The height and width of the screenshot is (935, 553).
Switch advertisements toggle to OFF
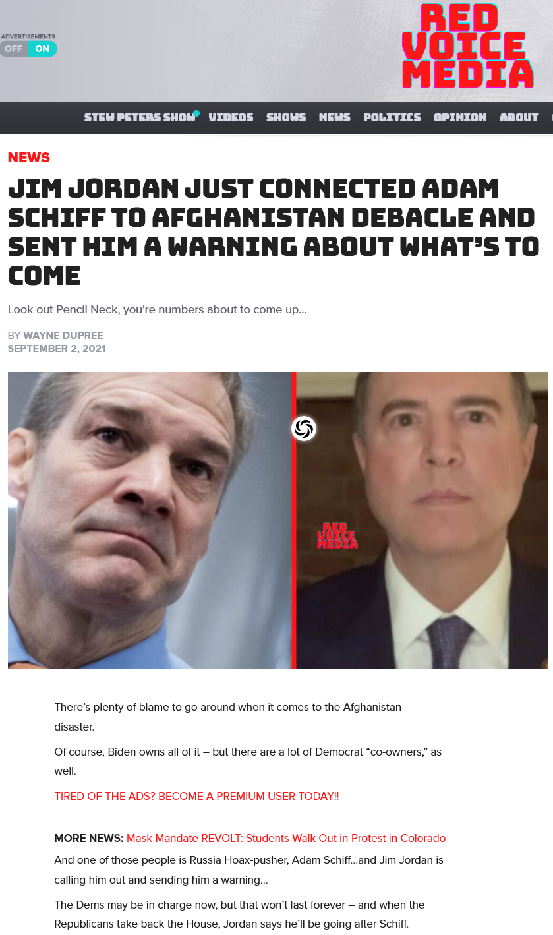tap(14, 49)
